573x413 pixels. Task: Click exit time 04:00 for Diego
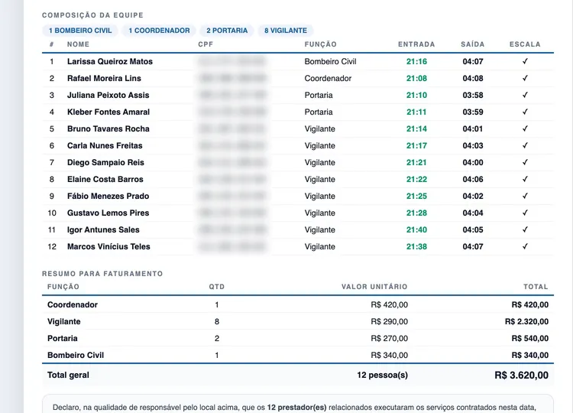[473, 162]
